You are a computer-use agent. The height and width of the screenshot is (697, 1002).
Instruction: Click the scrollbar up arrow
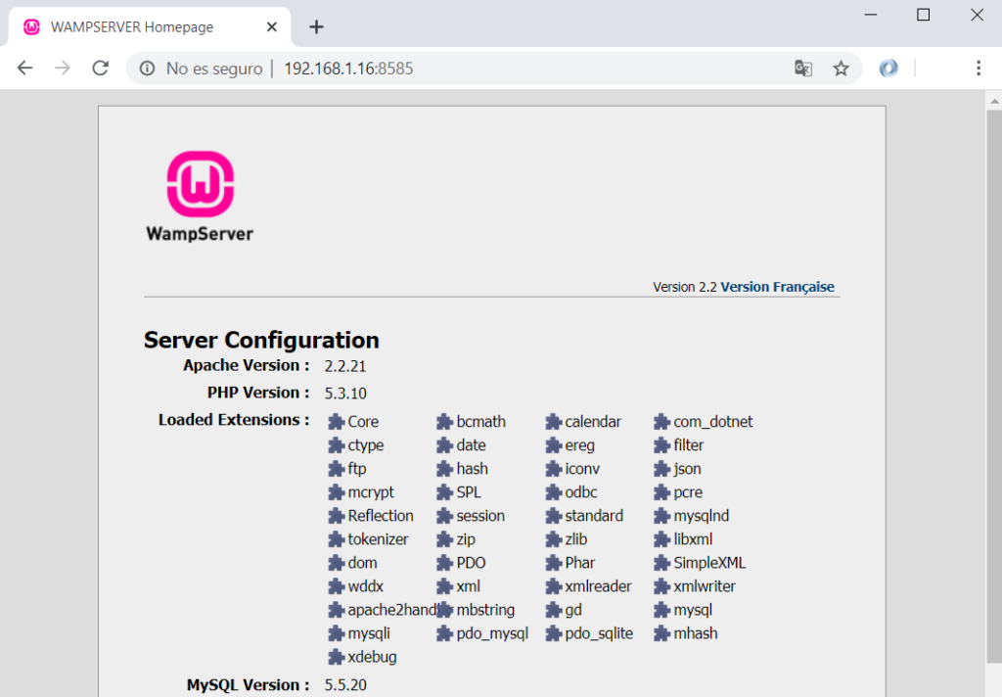994,100
